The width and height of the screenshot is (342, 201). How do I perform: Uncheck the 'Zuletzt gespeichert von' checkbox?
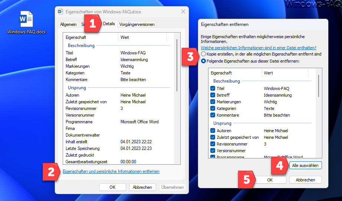[x=213, y=137]
